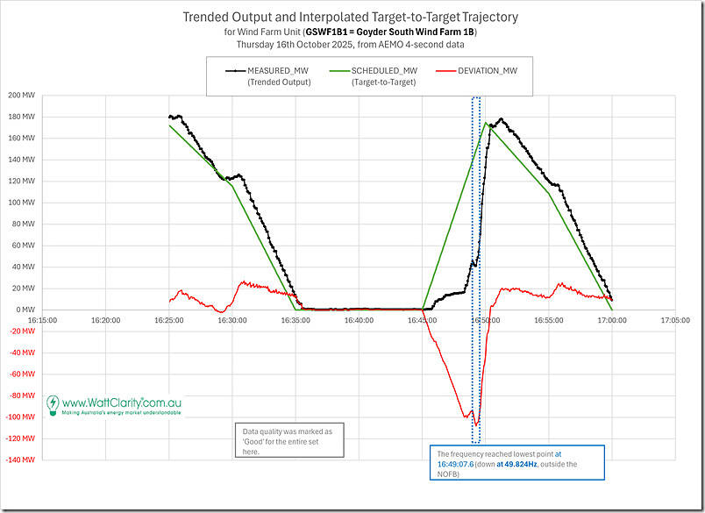Click the 0 MW y-axis label

pyautogui.click(x=25, y=310)
